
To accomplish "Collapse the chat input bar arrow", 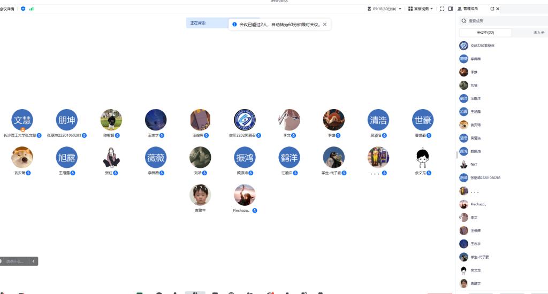I will pos(33,261).
